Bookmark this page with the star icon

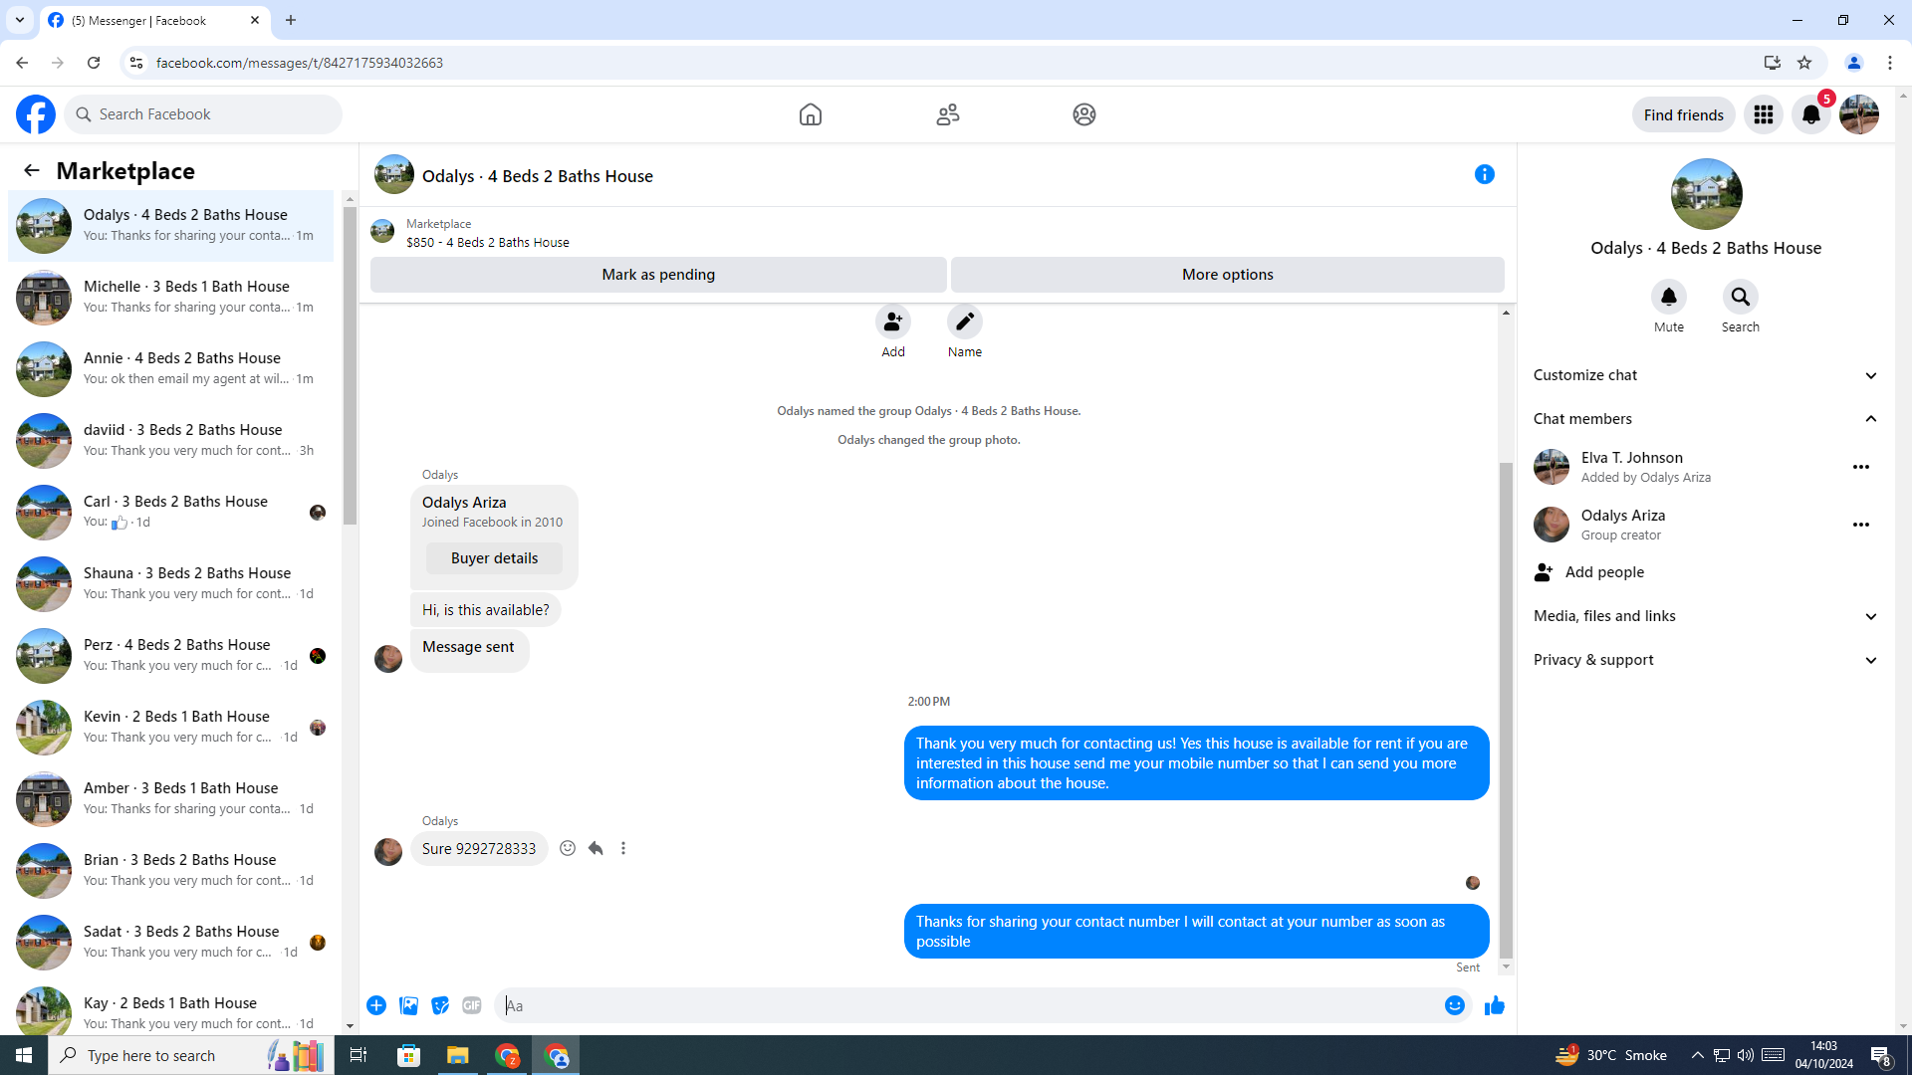click(1804, 63)
